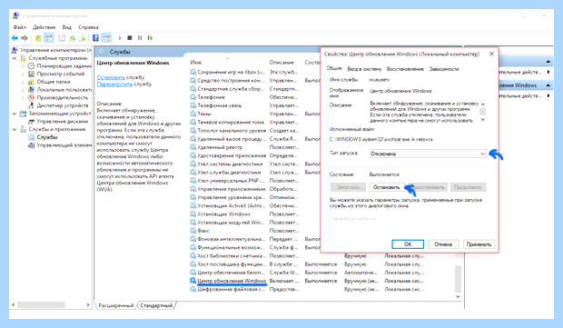This screenshot has width=563, height=328.
Task: Click the Export list toolbar icon
Action: 83,38
